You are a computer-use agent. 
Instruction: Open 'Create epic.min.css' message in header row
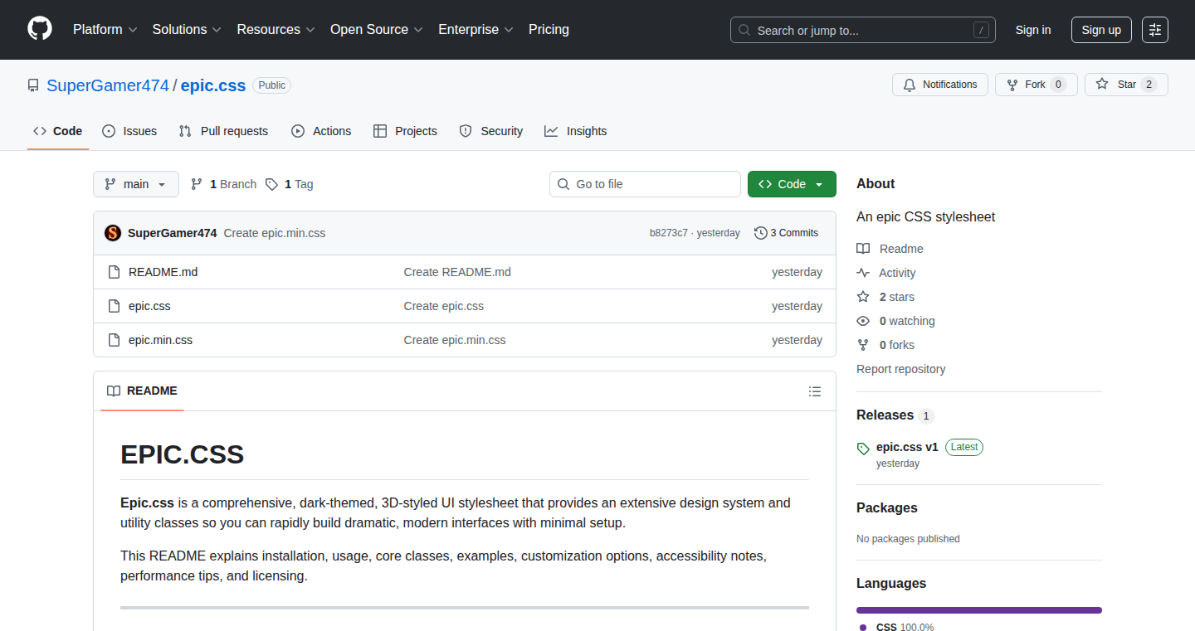pyautogui.click(x=275, y=233)
